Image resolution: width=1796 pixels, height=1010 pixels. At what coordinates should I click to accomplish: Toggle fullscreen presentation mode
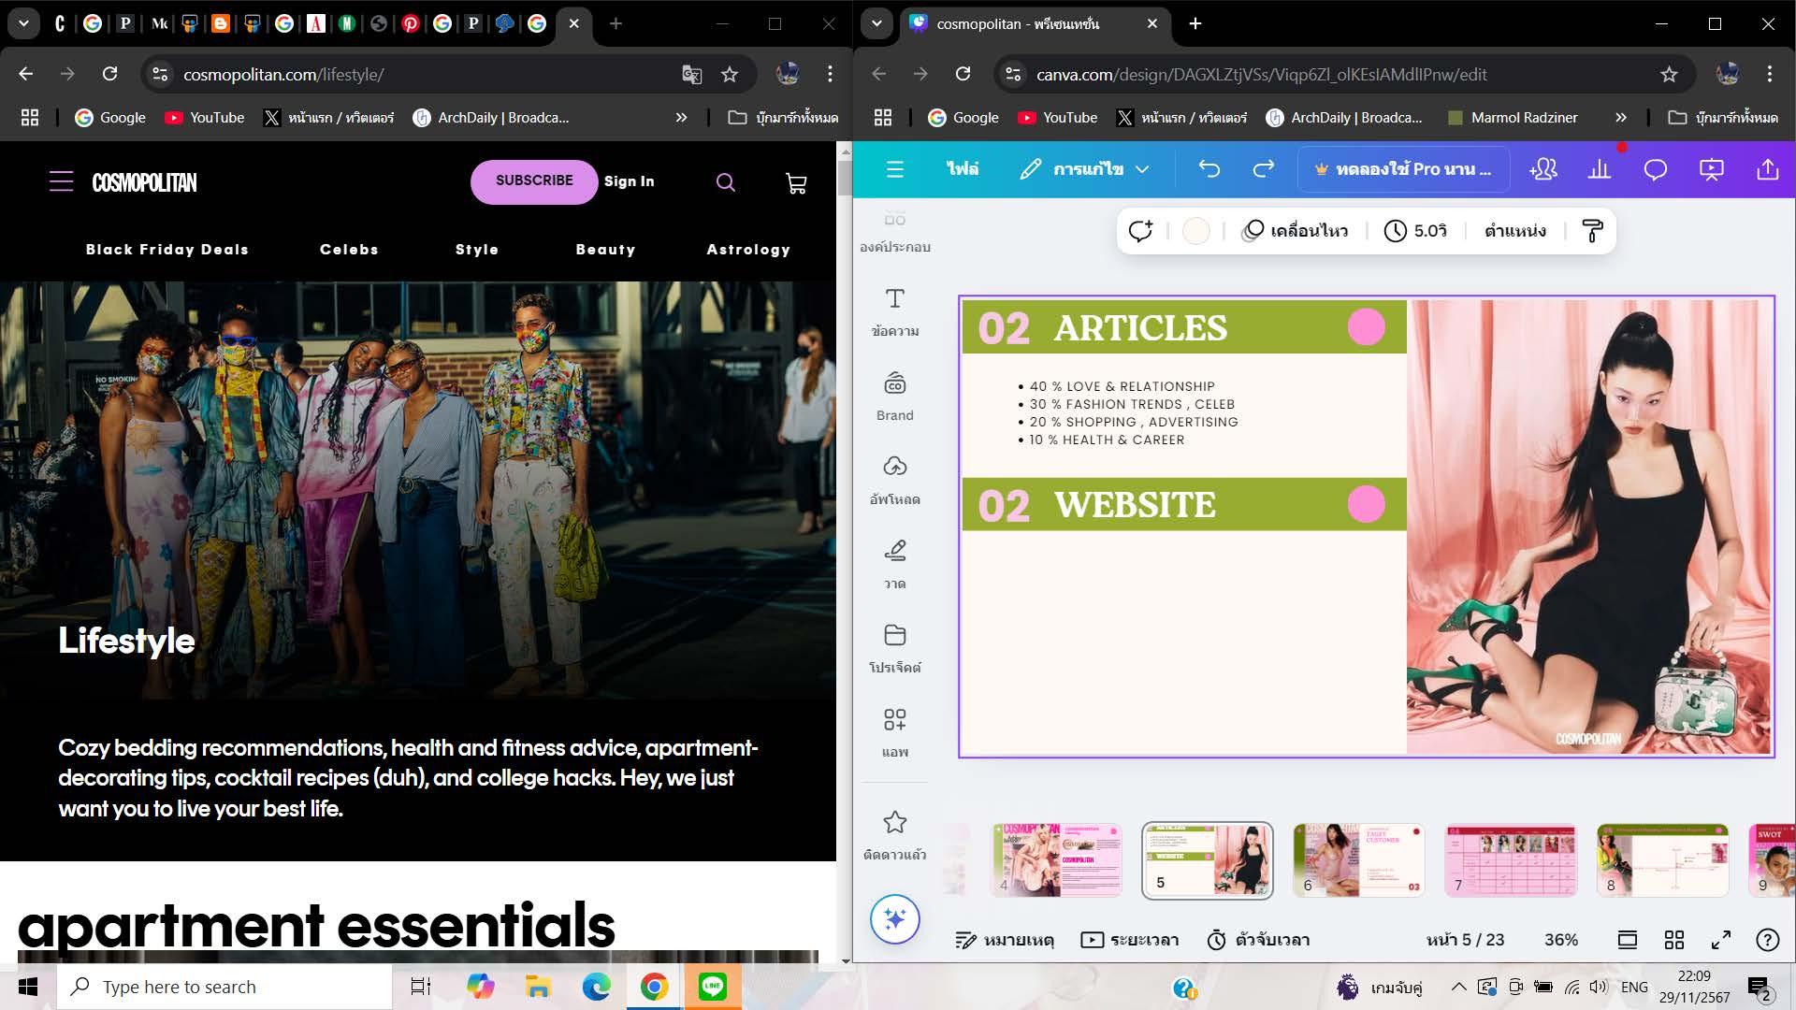(x=1721, y=940)
